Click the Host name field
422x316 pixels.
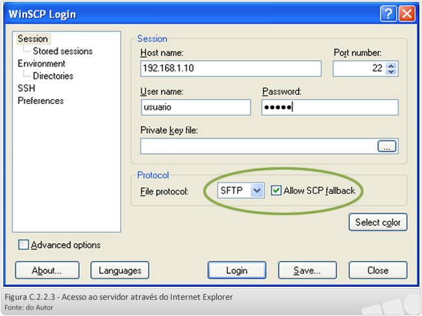tap(230, 68)
